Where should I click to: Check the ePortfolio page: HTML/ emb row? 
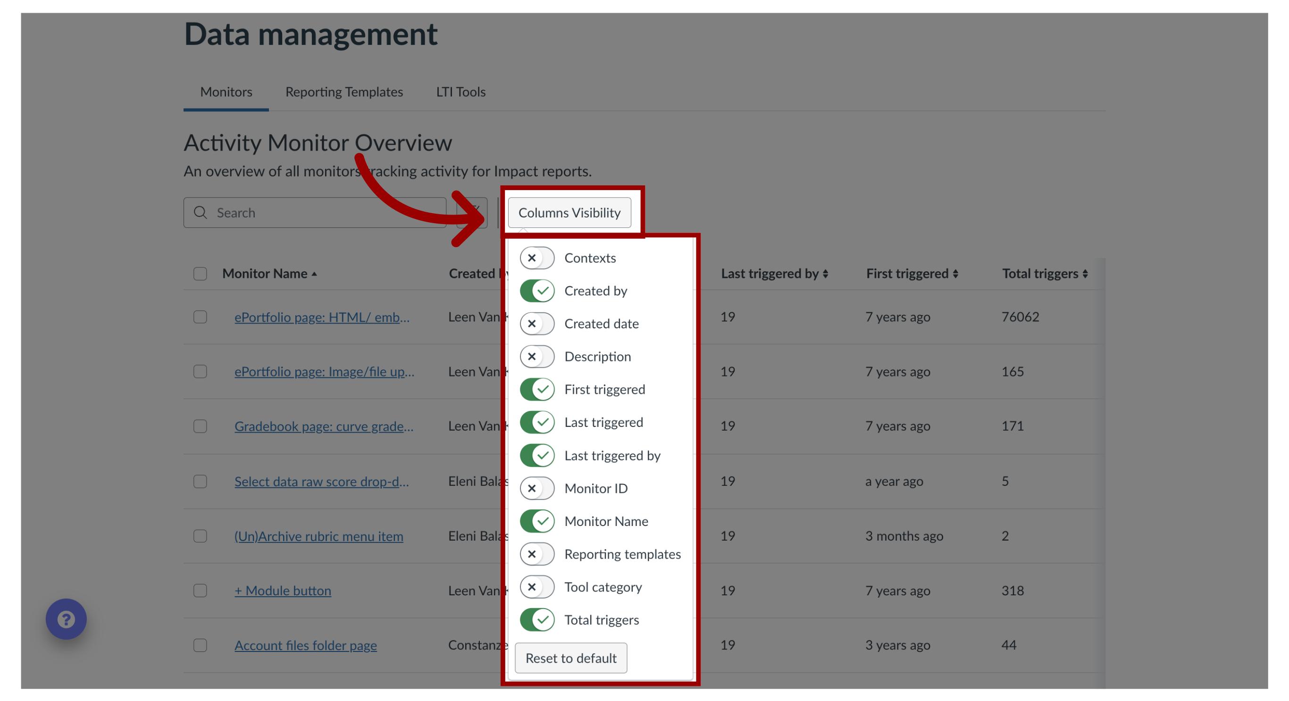(x=200, y=317)
